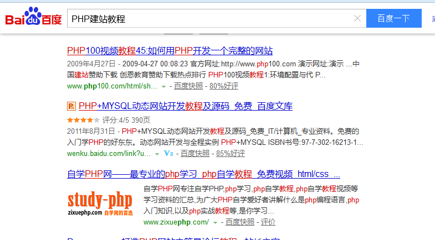The height and width of the screenshot is (240, 435).
Task: Open 百度快照 for the zixuephp result
Action: pos(240,222)
